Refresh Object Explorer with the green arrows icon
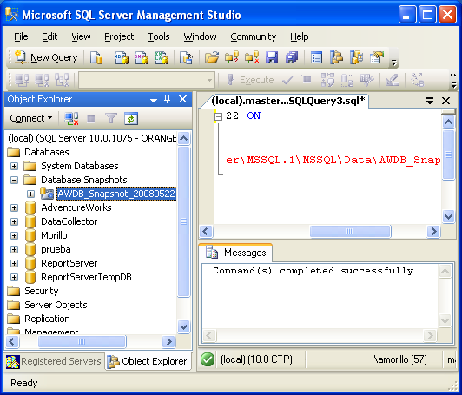This screenshot has height=395, width=462. (x=131, y=119)
